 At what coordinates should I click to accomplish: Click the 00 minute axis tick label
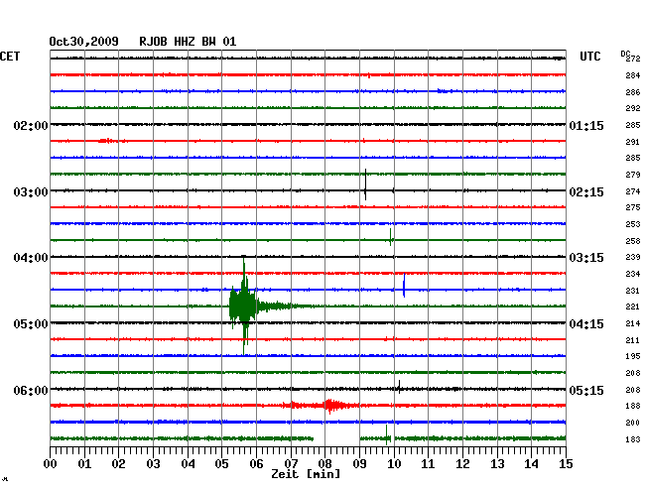click(51, 464)
